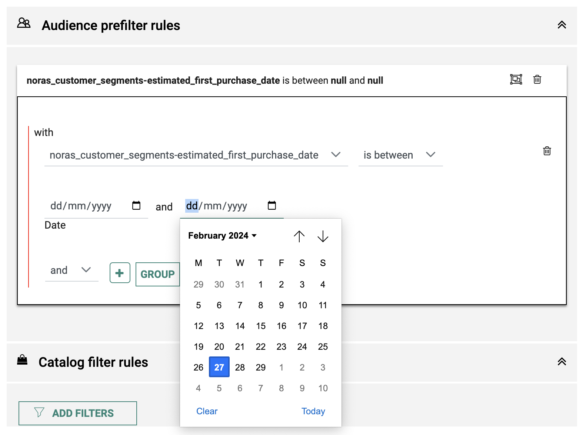The height and width of the screenshot is (435, 583).
Task: Click the Today link in calendar
Action: 313,411
